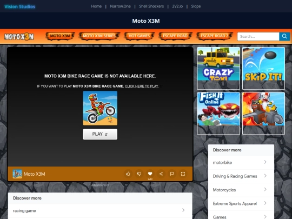
Task: Click the thumbs-down dislike icon
Action: [139, 174]
